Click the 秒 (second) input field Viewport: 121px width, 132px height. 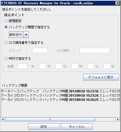coord(107,66)
